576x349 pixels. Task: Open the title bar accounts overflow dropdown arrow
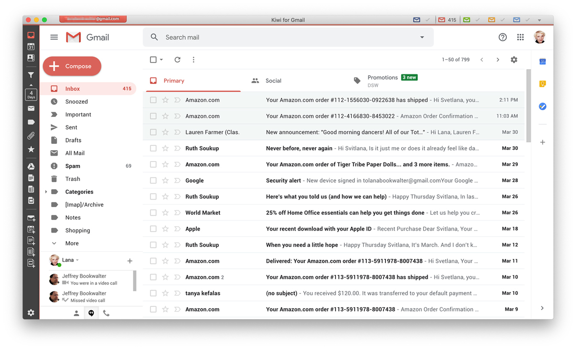[x=540, y=20]
